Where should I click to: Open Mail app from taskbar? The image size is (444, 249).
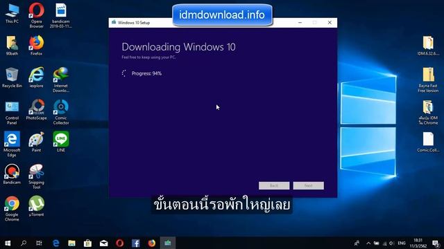click(103, 243)
